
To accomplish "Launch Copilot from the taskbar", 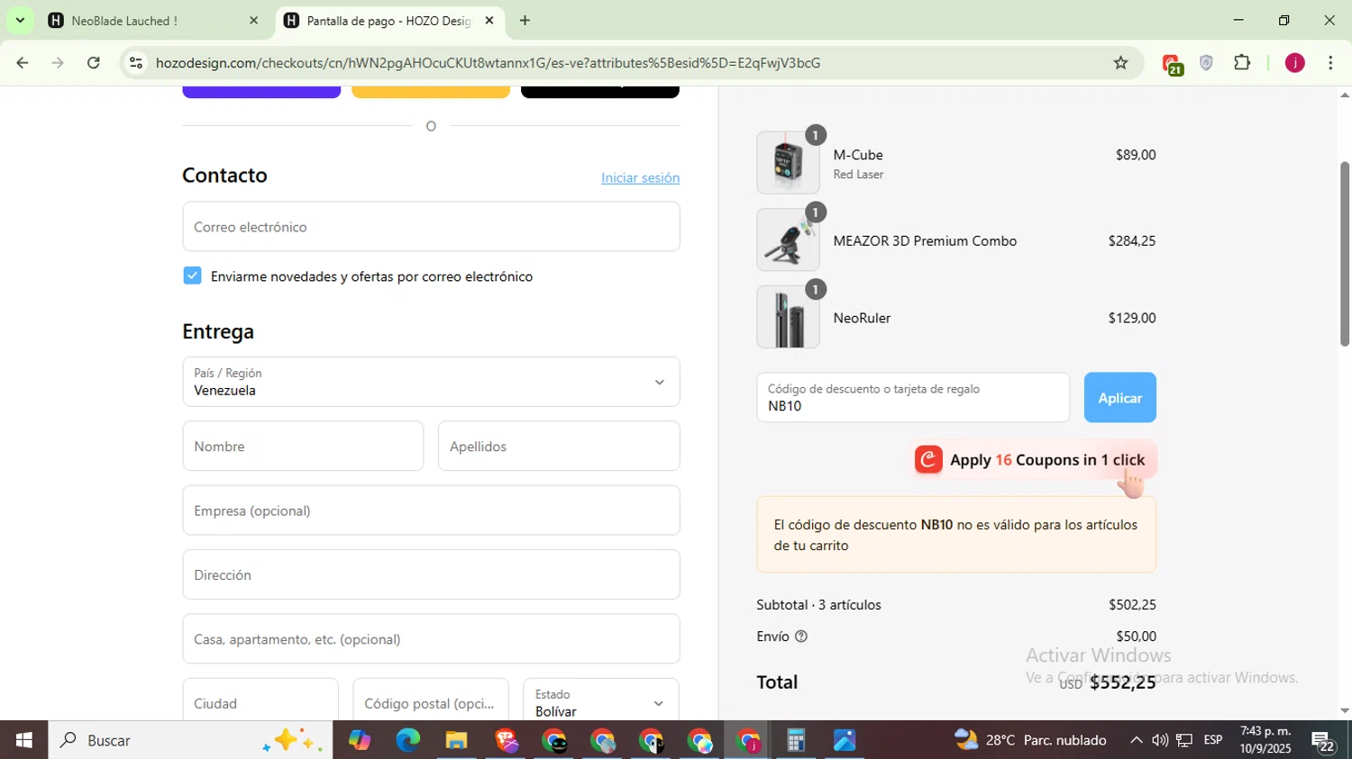I will [x=360, y=740].
